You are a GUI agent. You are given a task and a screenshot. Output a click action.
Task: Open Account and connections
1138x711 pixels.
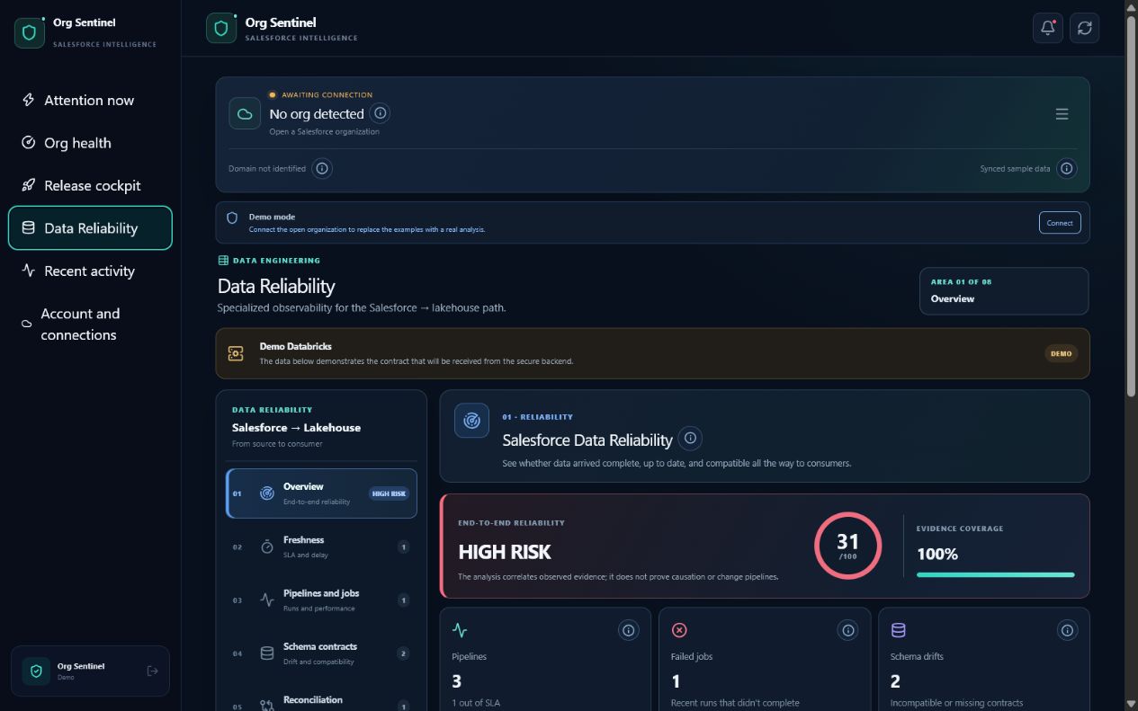(x=90, y=324)
